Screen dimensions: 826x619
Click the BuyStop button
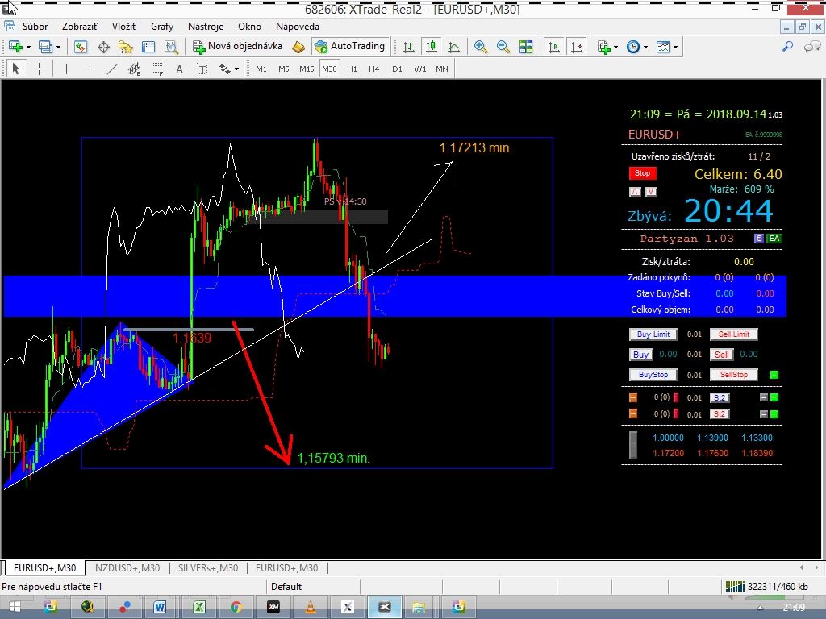[x=653, y=375]
